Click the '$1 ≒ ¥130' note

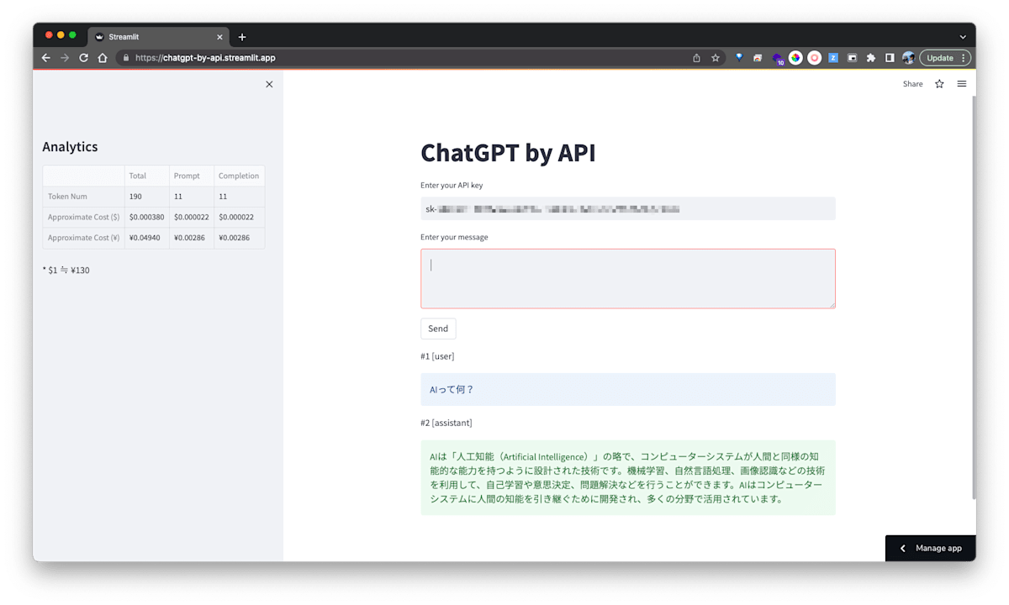66,271
